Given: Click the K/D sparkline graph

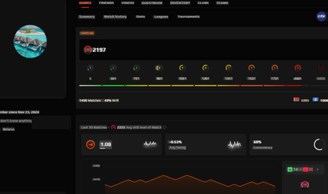Looking at the screenshot, I should (150, 144).
